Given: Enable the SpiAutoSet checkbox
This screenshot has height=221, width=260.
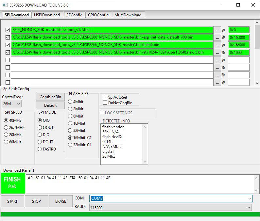Looking at the screenshot, I should pyautogui.click(x=105, y=97).
